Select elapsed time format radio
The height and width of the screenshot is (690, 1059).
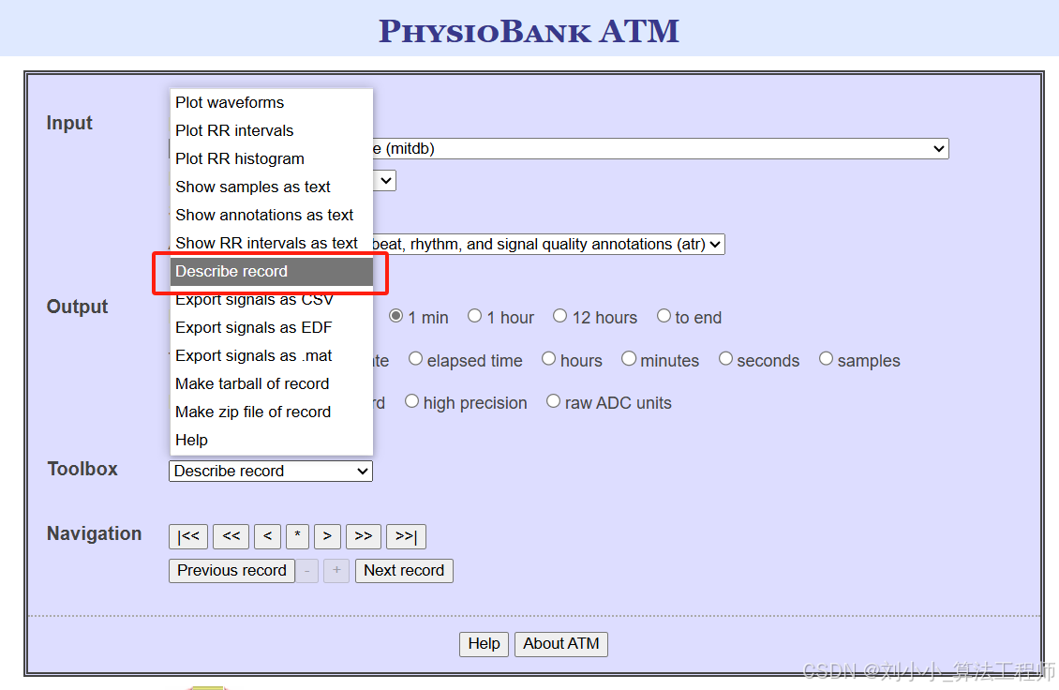[x=415, y=359]
